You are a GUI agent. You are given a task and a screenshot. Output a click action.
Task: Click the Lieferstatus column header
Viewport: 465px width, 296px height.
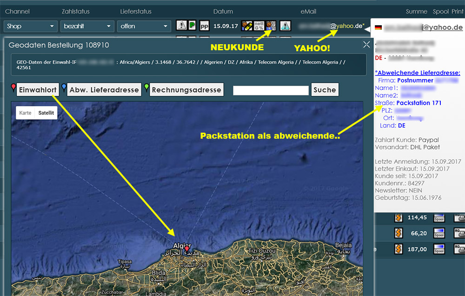(136, 12)
